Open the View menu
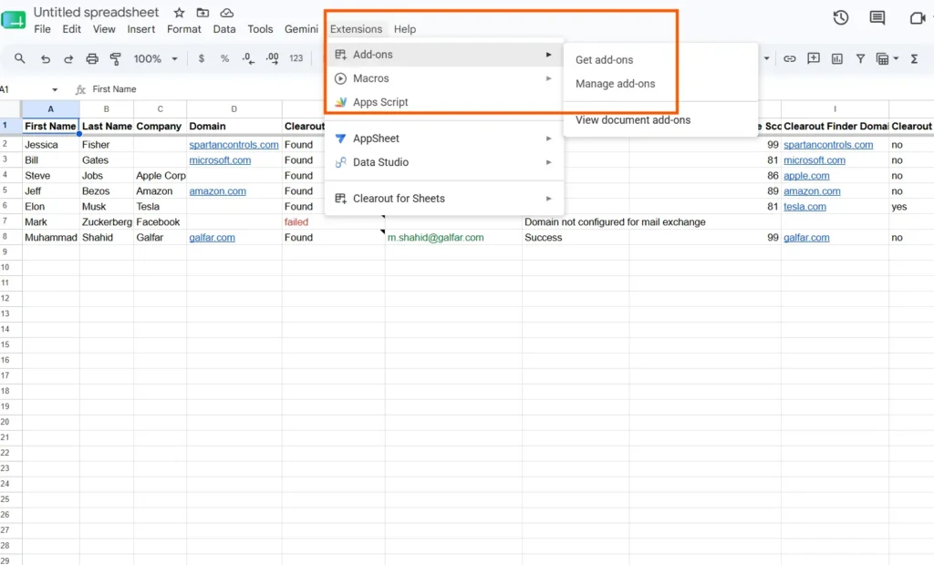 [x=104, y=29]
